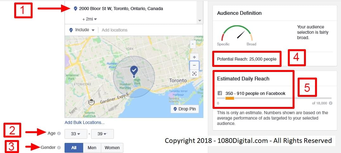Click the Add Bulk Locations link
The image size is (341, 153).
click(x=84, y=122)
